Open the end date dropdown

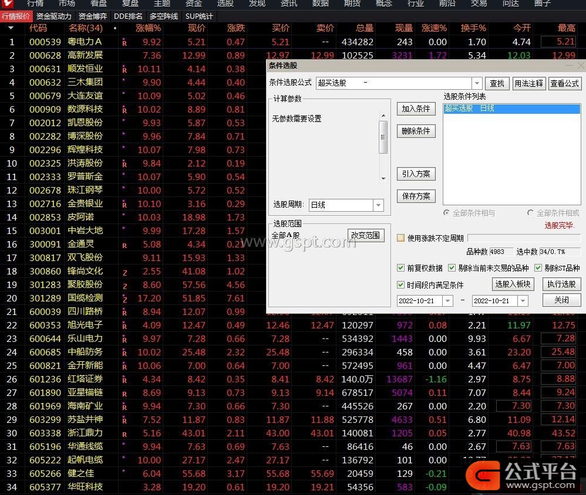click(x=523, y=300)
